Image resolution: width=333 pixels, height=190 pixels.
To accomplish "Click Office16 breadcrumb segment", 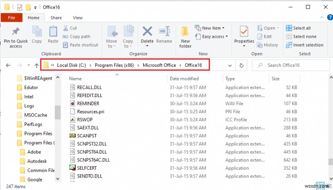I will [x=193, y=65].
